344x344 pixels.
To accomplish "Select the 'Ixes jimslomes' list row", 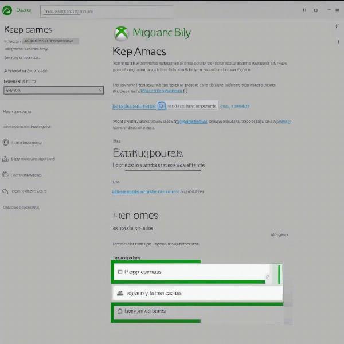I will [x=197, y=311].
